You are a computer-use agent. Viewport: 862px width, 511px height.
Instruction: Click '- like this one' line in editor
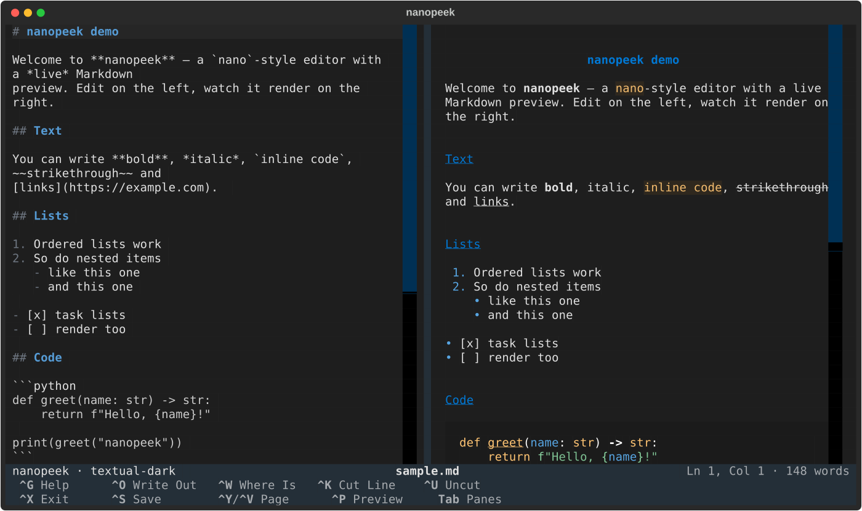tap(87, 272)
